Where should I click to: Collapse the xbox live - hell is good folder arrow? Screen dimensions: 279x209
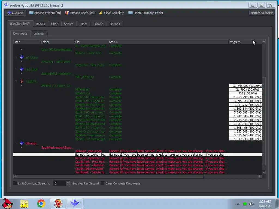(22, 62)
